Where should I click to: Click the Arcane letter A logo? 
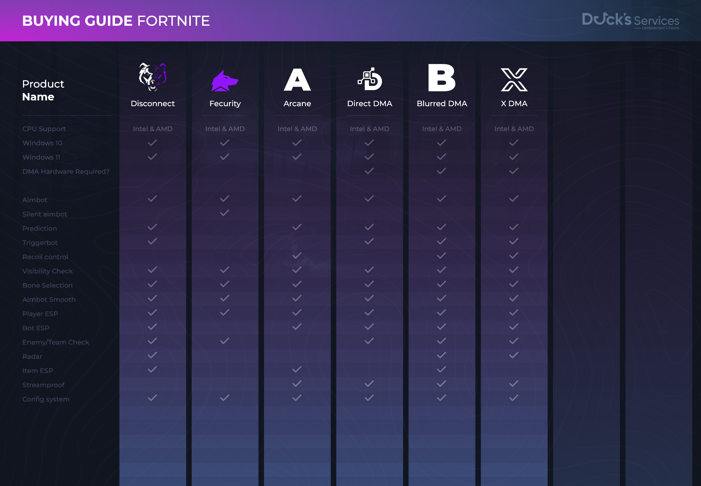tap(297, 80)
